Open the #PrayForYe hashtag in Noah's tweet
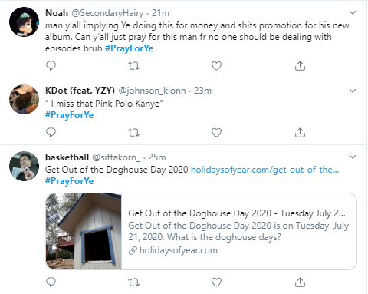 pyautogui.click(x=130, y=48)
